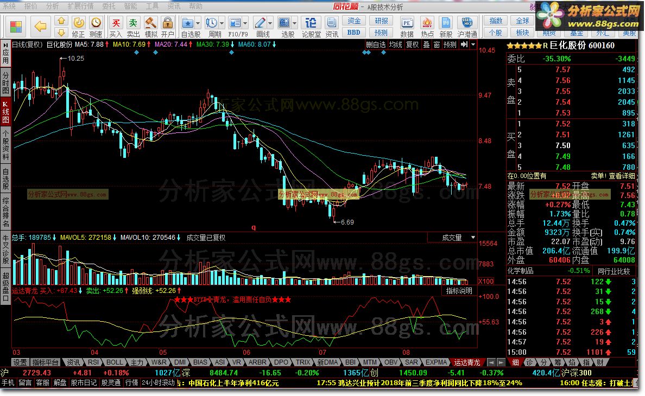The image size is (645, 396).
Task: Click the 卖出 sell icon
Action: click(x=133, y=27)
